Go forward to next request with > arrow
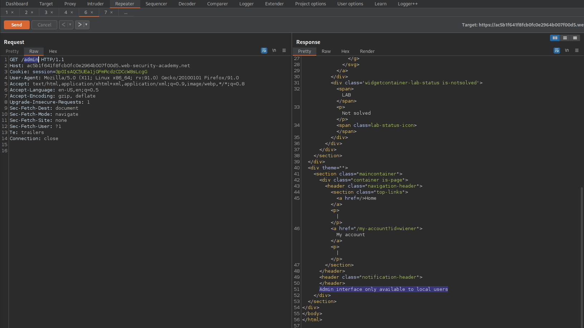 point(79,25)
